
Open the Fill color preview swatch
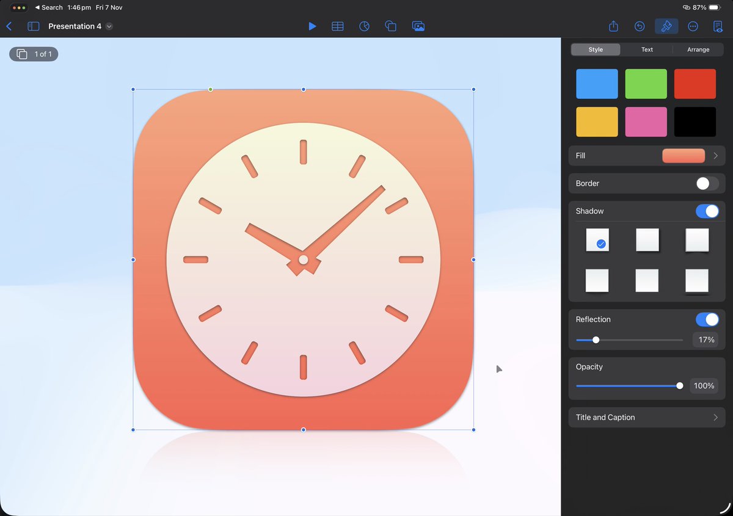coord(684,156)
